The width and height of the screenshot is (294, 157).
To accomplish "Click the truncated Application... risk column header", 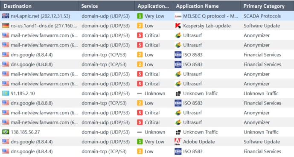I will tap(154, 6).
